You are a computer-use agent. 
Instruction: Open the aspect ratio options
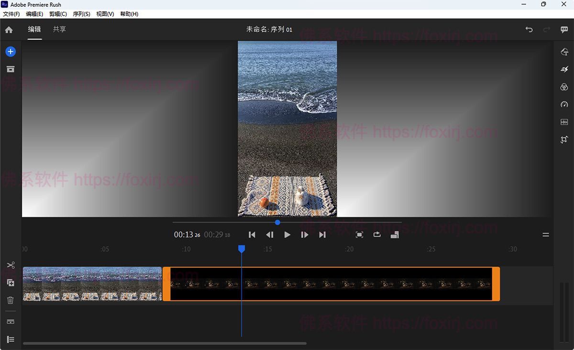[x=395, y=235]
